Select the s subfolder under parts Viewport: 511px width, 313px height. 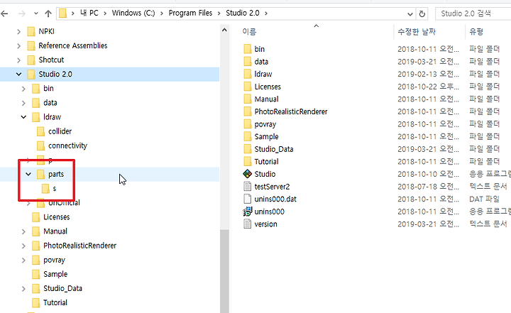[54, 189]
